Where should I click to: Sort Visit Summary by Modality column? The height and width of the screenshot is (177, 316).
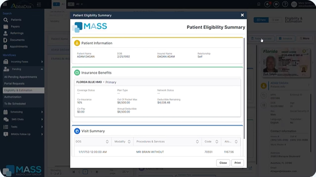tap(129, 142)
